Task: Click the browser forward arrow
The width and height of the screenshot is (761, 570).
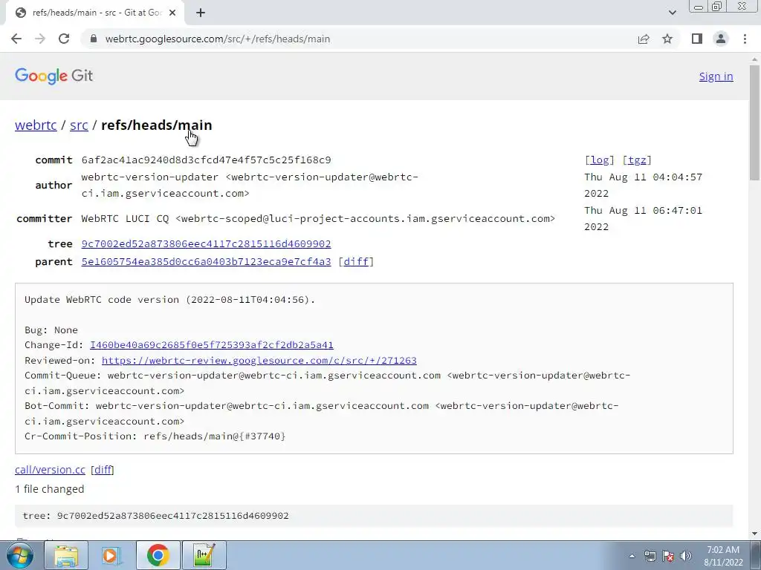Action: point(40,39)
